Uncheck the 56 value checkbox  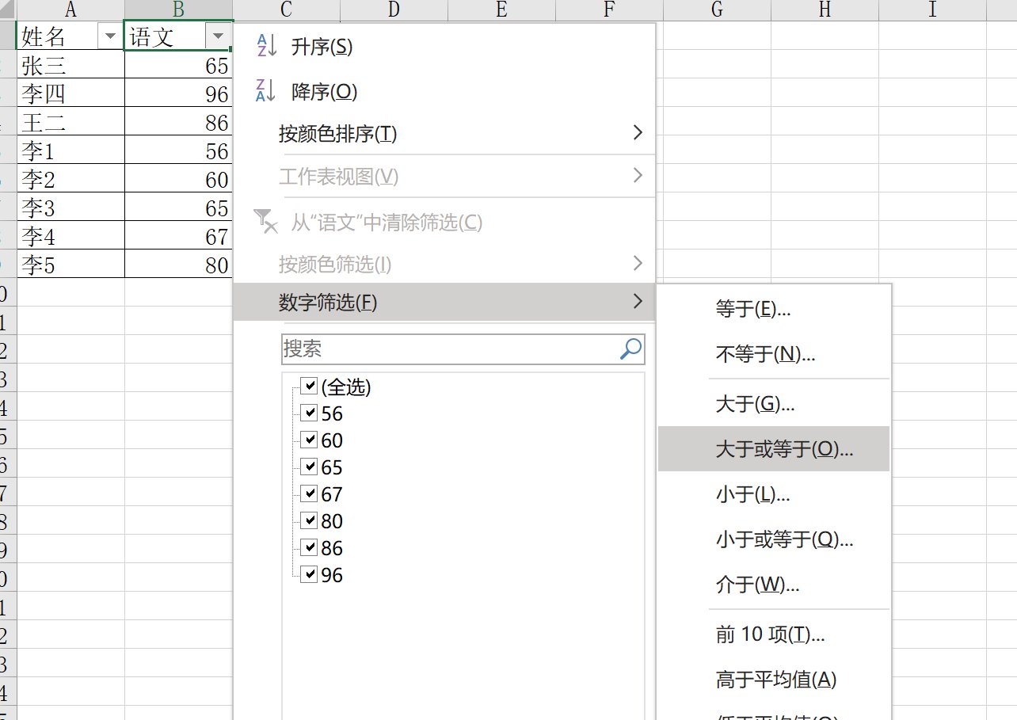310,413
